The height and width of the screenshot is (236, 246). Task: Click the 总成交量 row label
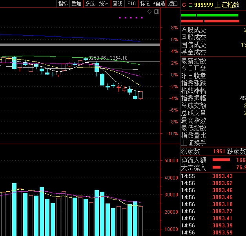tap(193, 113)
